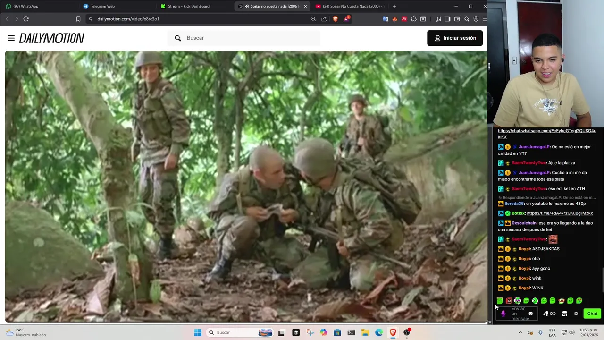Click the purple microphone icon in chat input
This screenshot has width=604, height=340.
pos(503,314)
